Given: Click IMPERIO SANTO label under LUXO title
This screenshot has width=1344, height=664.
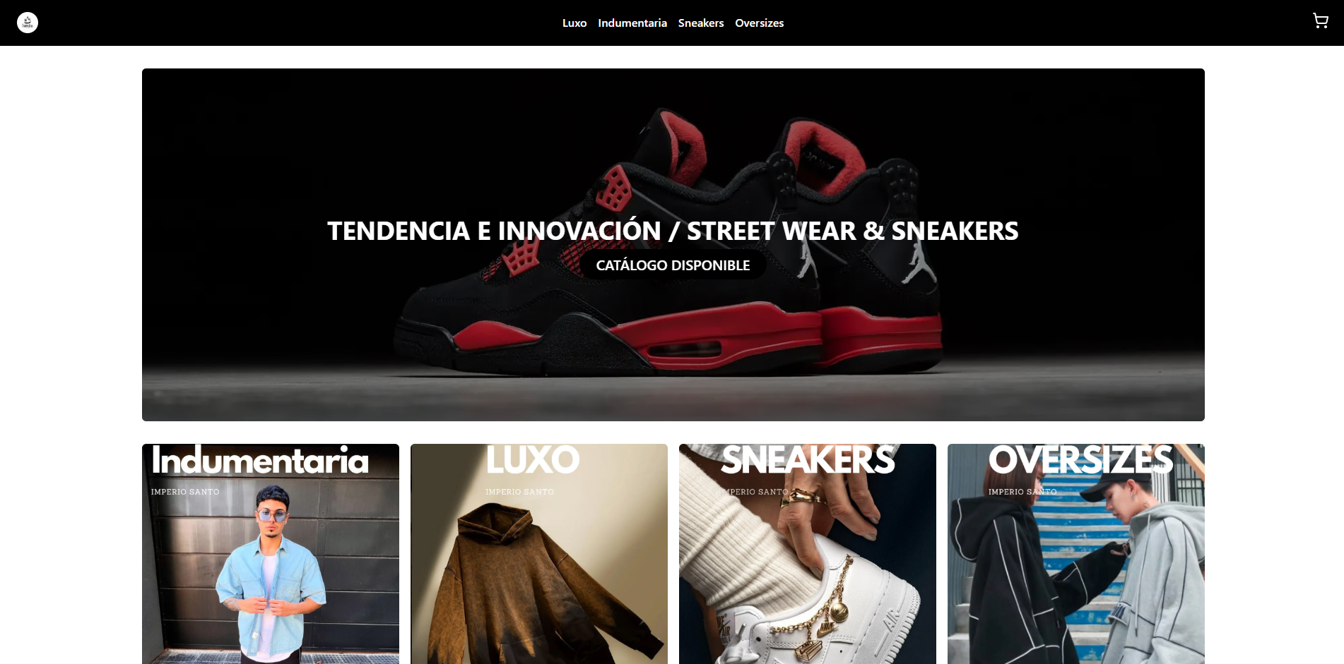Looking at the screenshot, I should (x=520, y=492).
